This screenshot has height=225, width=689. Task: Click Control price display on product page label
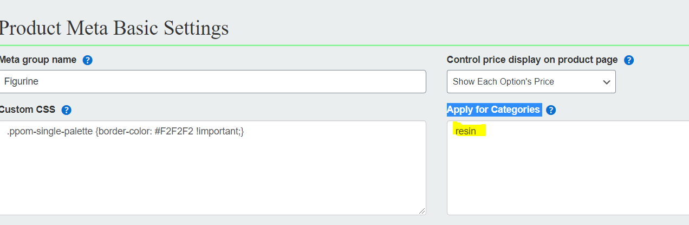click(532, 60)
